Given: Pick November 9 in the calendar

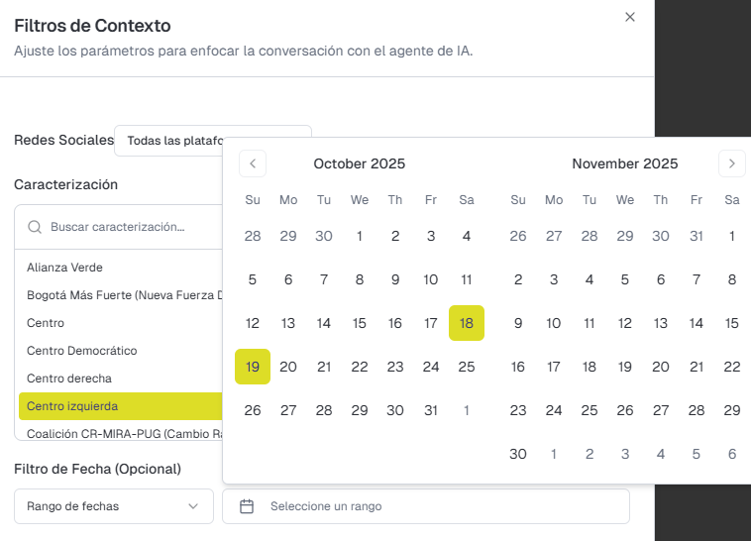Looking at the screenshot, I should point(518,323).
